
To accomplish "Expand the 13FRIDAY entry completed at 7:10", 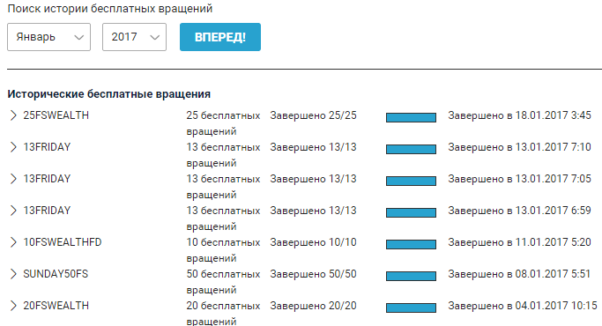I will click(13, 147).
